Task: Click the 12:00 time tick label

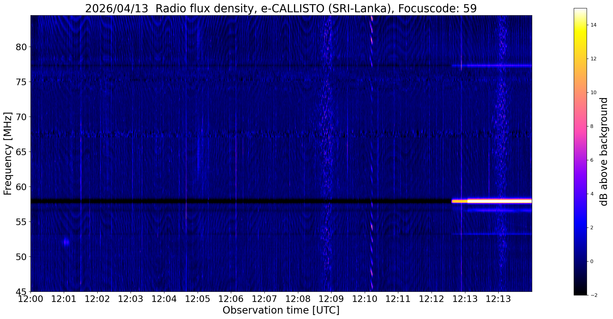Action: tap(31, 298)
